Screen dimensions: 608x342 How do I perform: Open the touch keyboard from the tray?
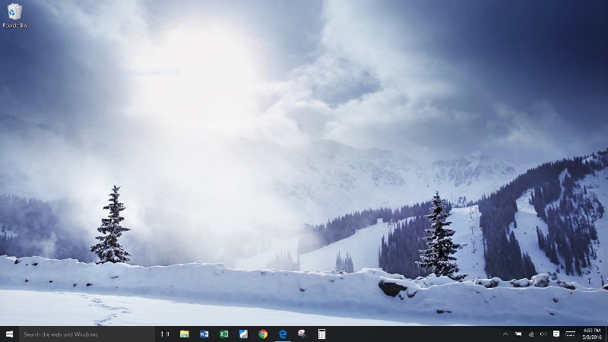[x=571, y=334]
